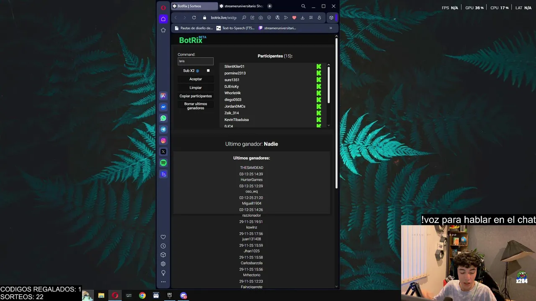Click the send arrow icon in the address bar
This screenshot has width=536, height=301.
pos(286,18)
